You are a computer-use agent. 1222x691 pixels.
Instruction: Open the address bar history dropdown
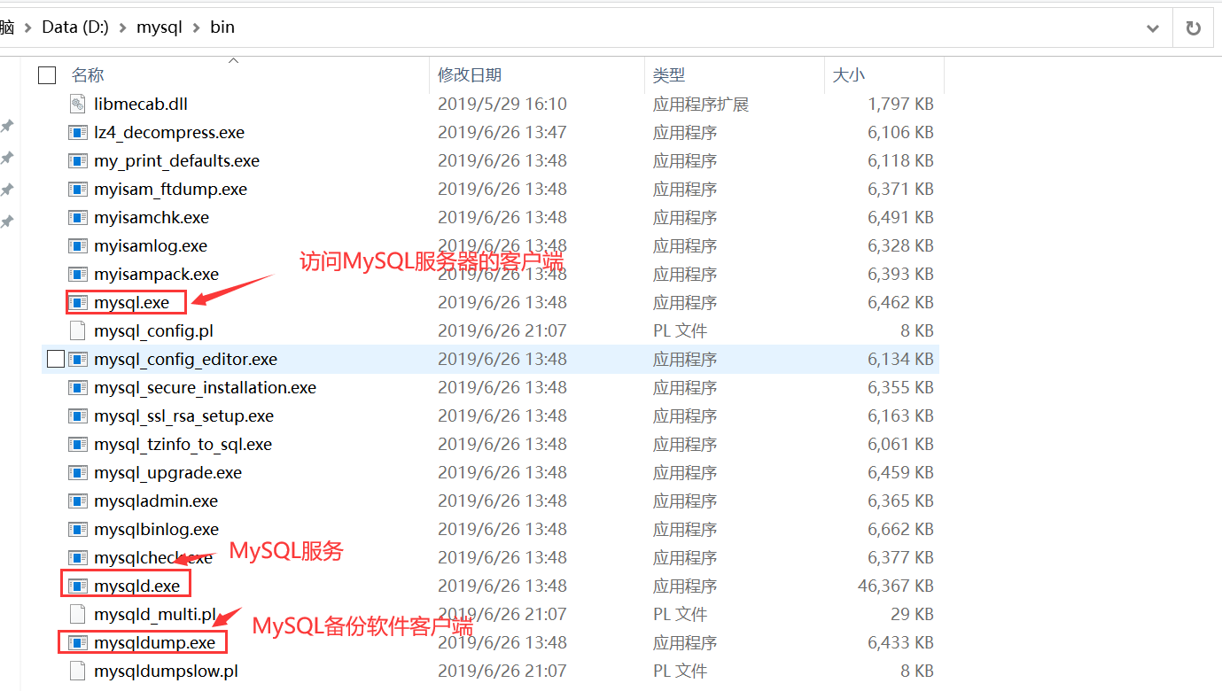(1153, 28)
